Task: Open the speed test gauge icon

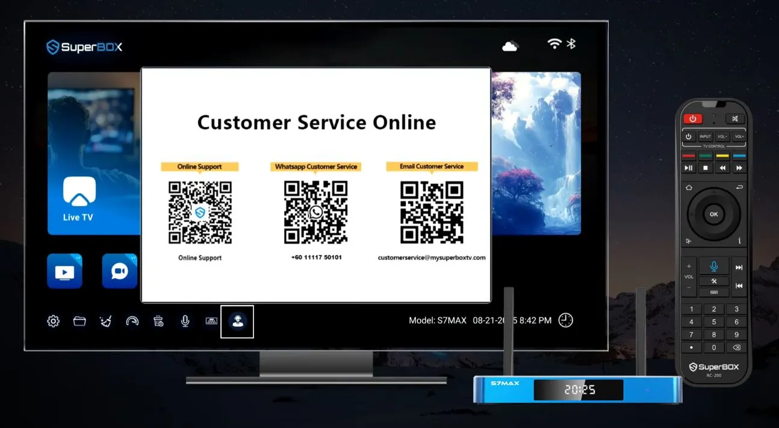Action: click(132, 321)
